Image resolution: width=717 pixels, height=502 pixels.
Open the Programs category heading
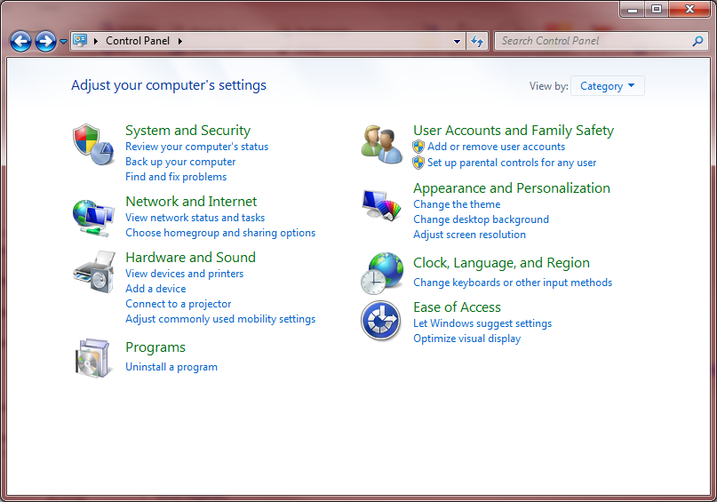click(x=155, y=347)
